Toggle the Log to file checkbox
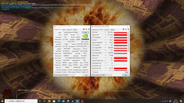The height and width of the screenshot is (103, 184). [x=93, y=72]
